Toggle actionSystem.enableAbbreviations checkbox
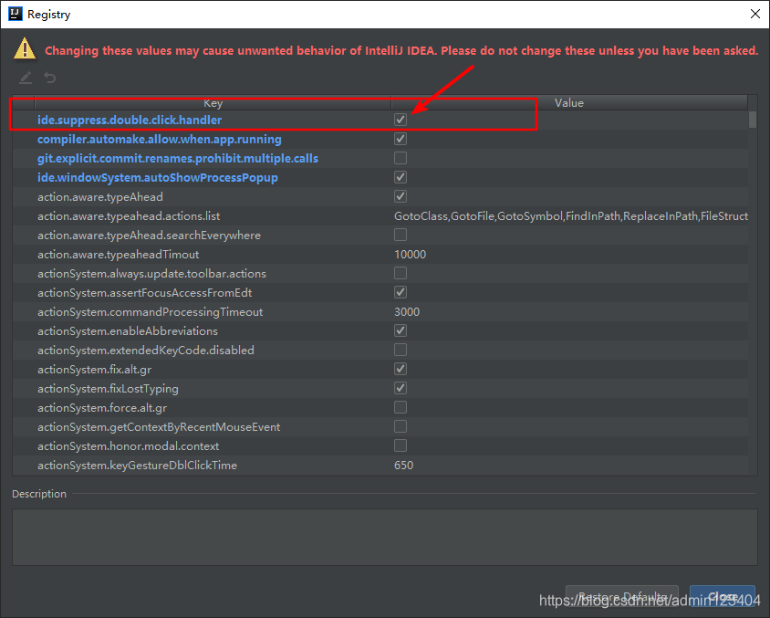Screen dimensions: 770x618 coord(401,330)
